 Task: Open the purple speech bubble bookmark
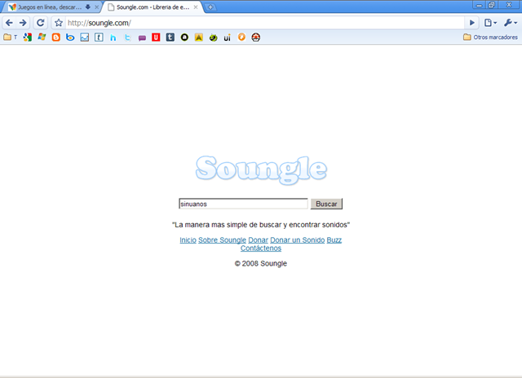tap(142, 37)
